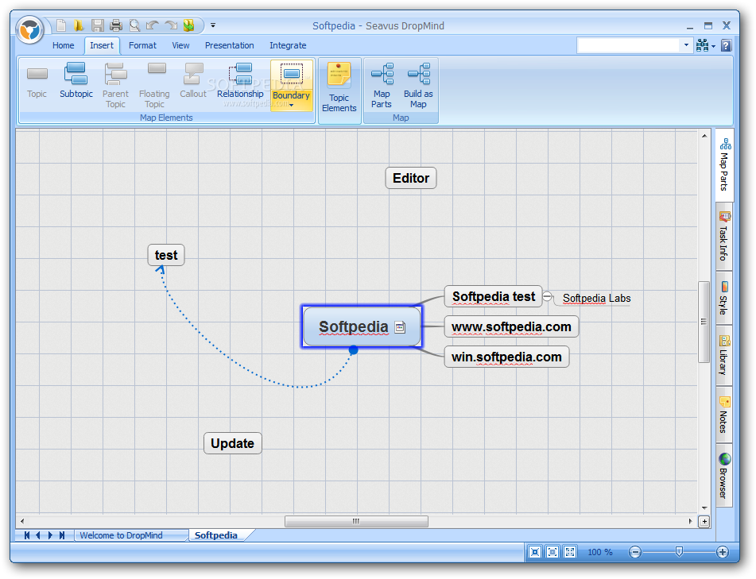Open print preview with magnifier icon
This screenshot has width=756, height=579.
pos(134,25)
